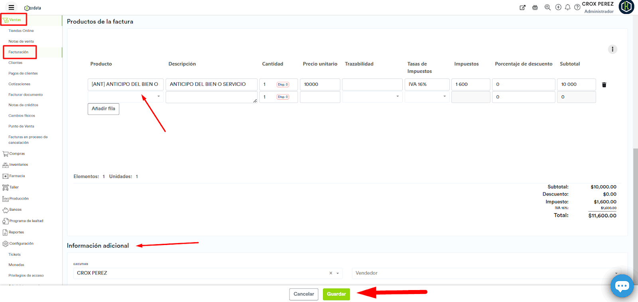Screen dimensions: 638x302
Task: Expand the second row Tasas de Impuestos dropdown
Action: tap(444, 97)
